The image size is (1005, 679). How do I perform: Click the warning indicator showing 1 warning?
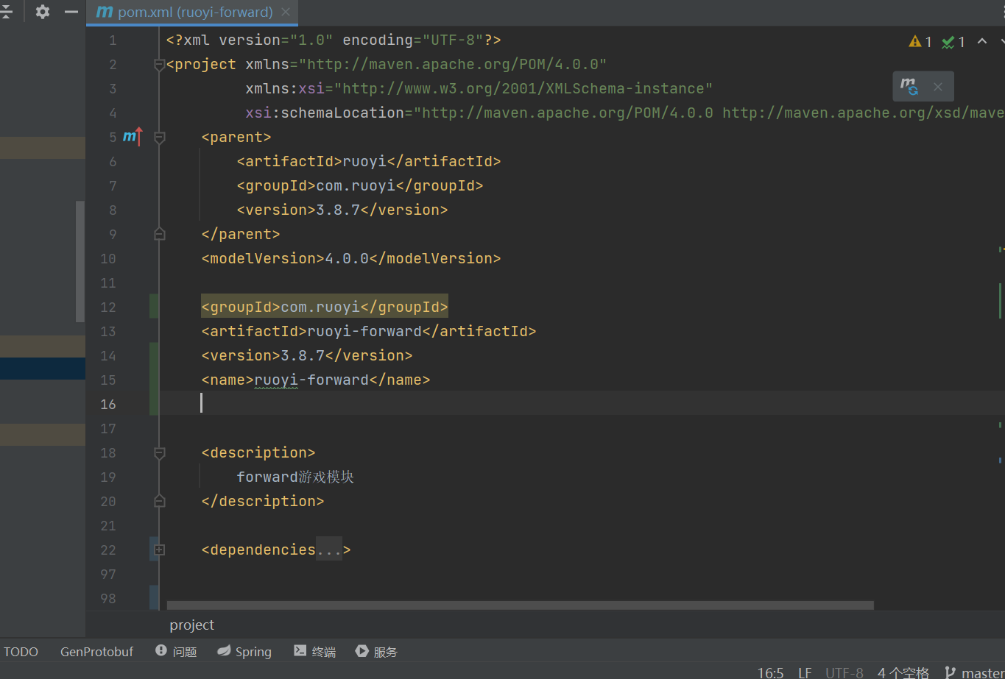coord(920,42)
